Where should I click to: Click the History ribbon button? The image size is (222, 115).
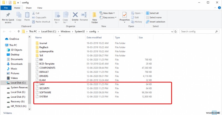tap(137, 22)
